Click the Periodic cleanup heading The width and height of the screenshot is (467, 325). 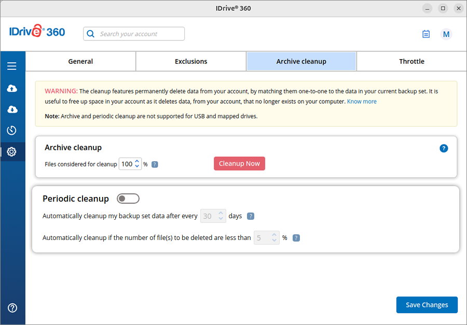76,199
